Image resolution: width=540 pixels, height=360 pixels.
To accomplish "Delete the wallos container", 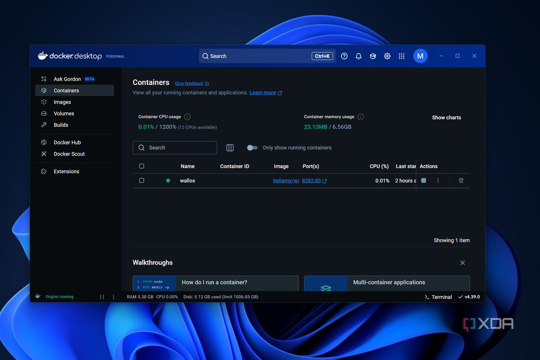I will coord(461,180).
